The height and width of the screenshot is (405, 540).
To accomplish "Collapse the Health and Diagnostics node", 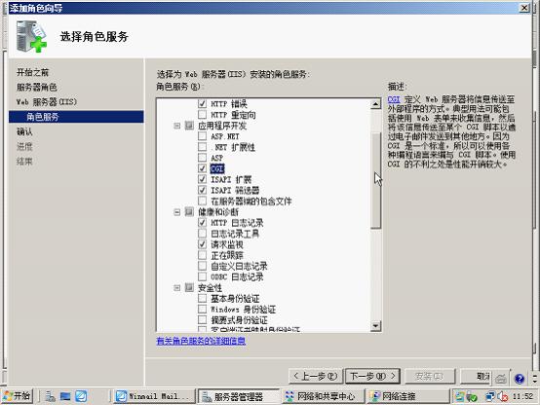I will 176,212.
